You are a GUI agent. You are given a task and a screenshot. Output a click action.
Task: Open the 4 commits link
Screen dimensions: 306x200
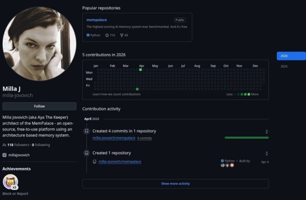145,138
